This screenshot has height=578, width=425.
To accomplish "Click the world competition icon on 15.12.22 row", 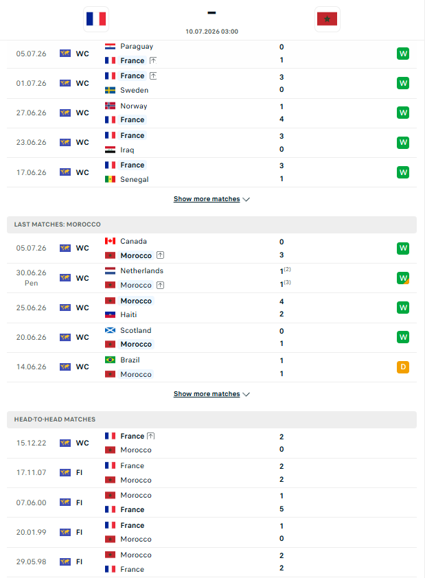I will coord(65,443).
